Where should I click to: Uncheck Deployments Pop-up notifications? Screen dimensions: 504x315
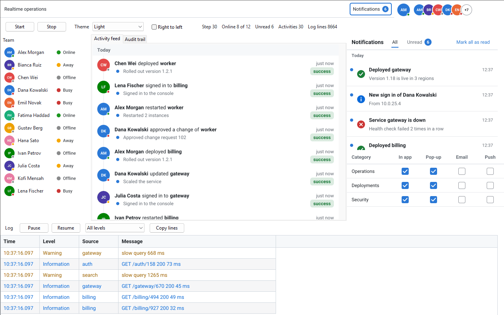pyautogui.click(x=434, y=185)
